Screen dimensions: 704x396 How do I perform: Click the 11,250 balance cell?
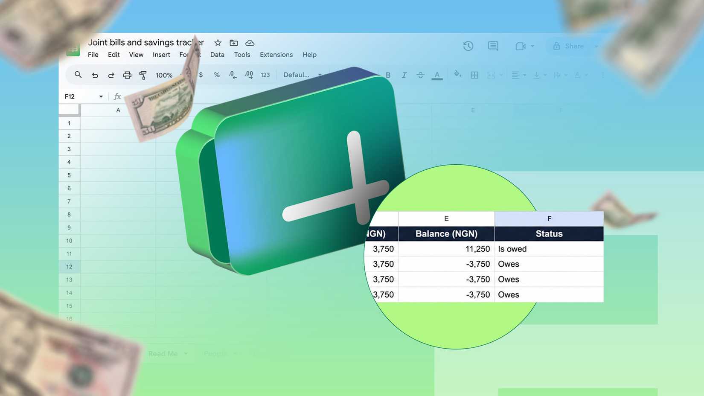pos(446,249)
